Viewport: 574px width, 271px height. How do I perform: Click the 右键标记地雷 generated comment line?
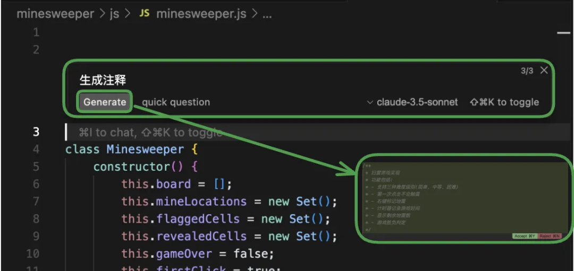[385, 201]
